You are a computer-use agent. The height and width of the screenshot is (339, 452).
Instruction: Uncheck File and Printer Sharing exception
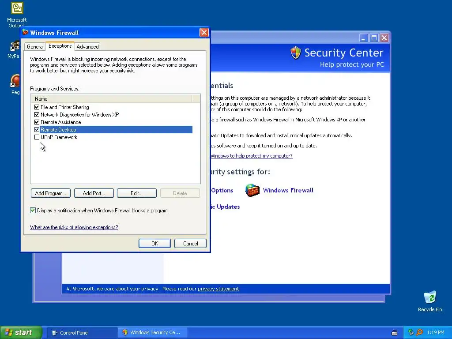[x=37, y=107]
